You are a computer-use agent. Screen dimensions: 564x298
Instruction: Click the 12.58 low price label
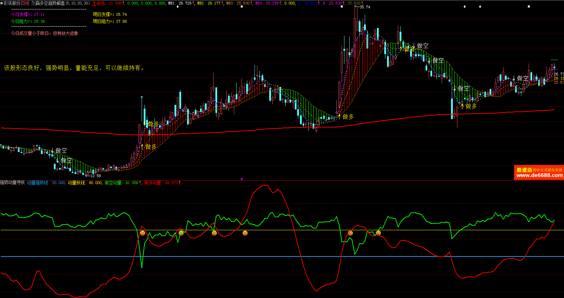coord(95,176)
